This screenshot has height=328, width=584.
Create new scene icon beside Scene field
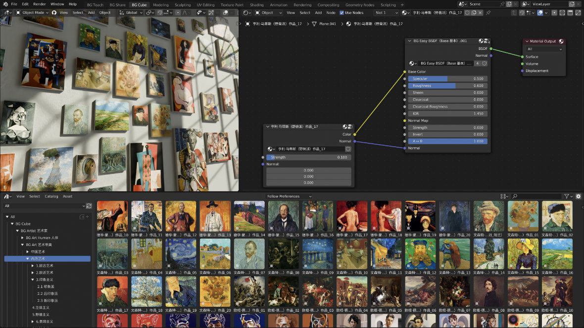[x=509, y=4]
